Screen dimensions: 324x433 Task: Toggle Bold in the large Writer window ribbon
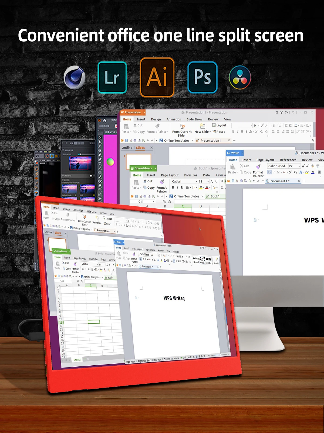tap(269, 172)
